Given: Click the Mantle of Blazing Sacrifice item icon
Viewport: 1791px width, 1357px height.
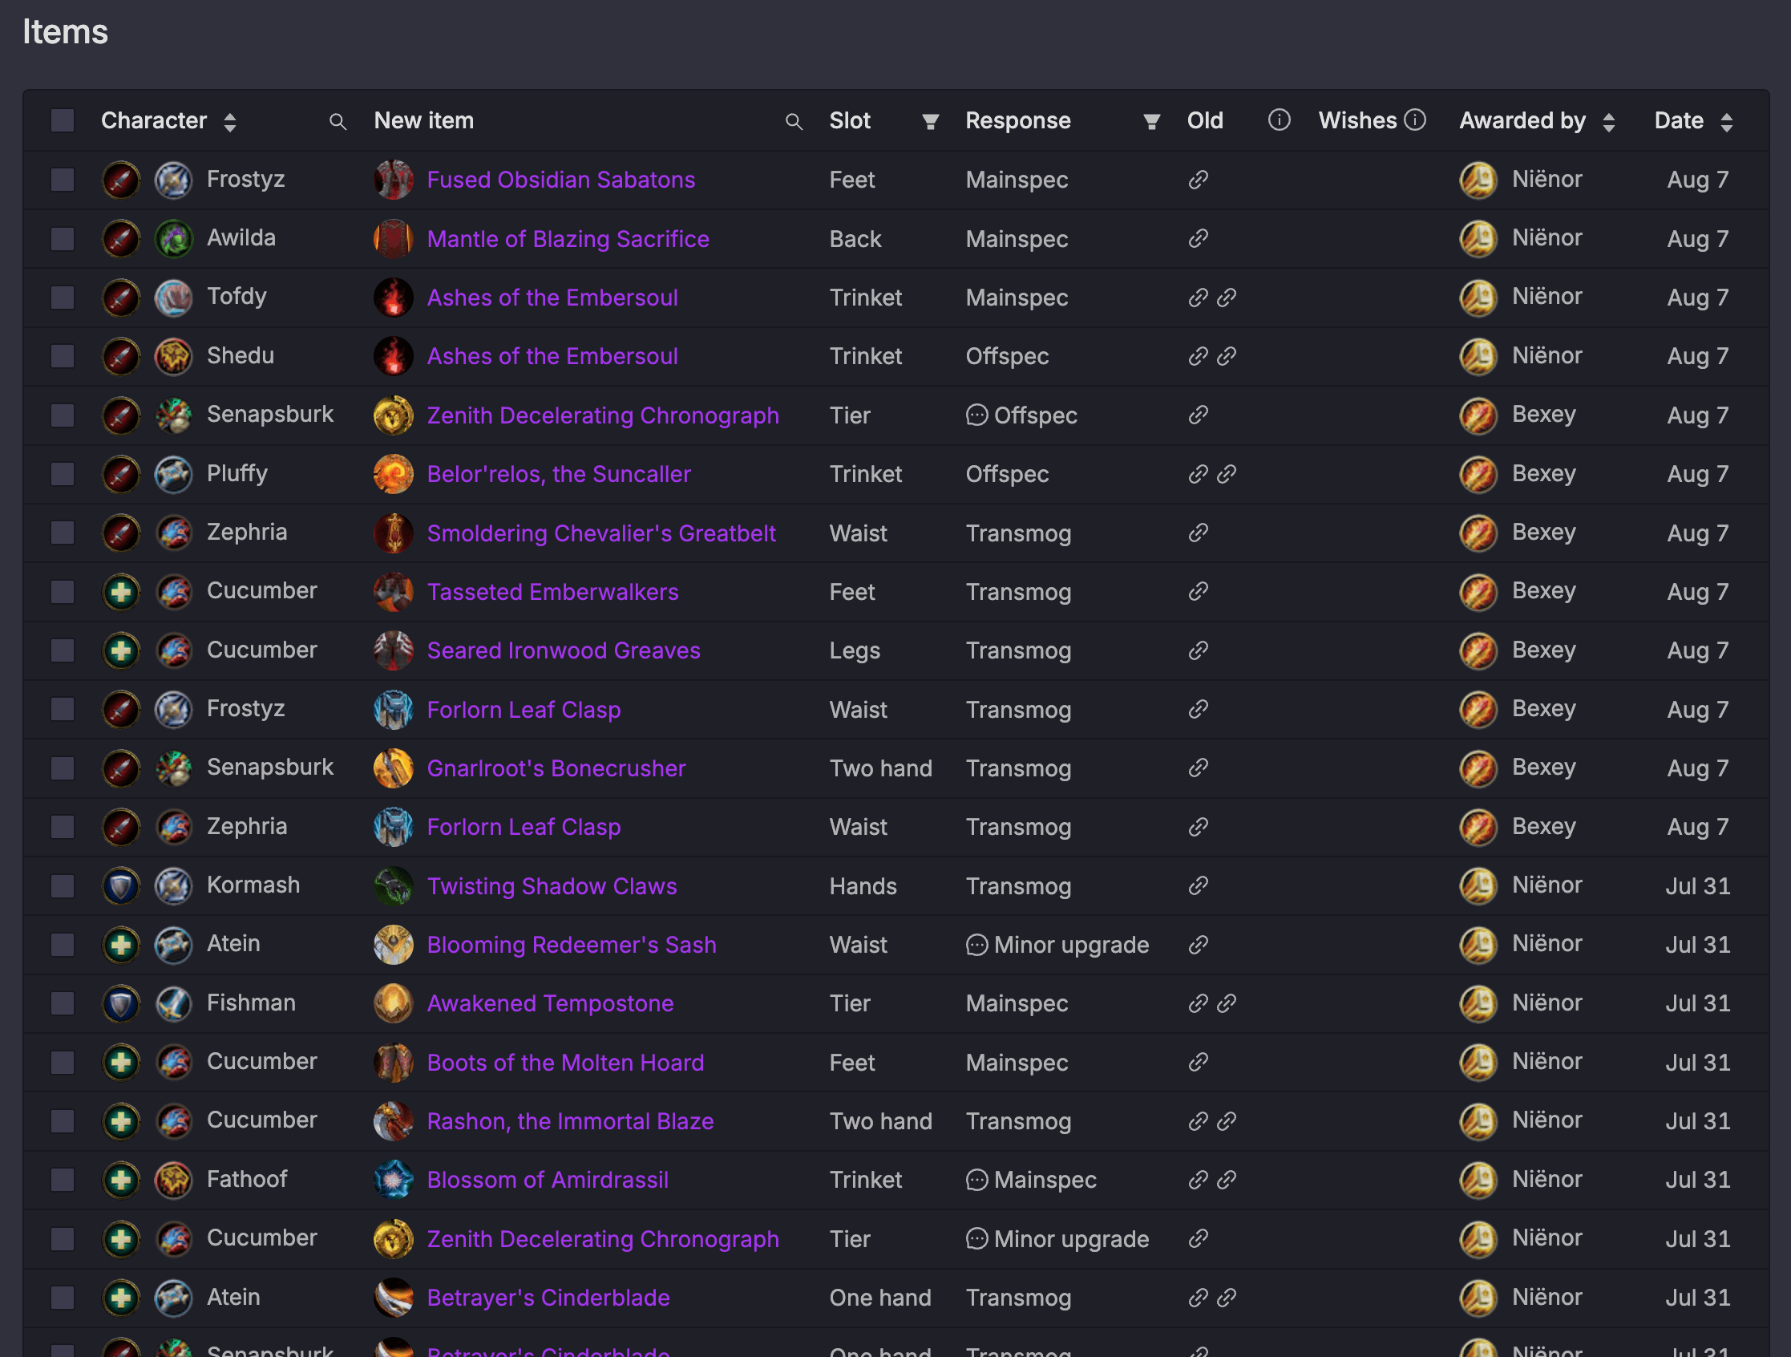Looking at the screenshot, I should pos(394,239).
